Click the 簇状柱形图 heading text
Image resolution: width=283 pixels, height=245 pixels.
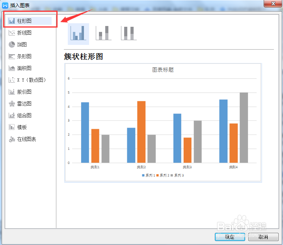[x=84, y=57]
